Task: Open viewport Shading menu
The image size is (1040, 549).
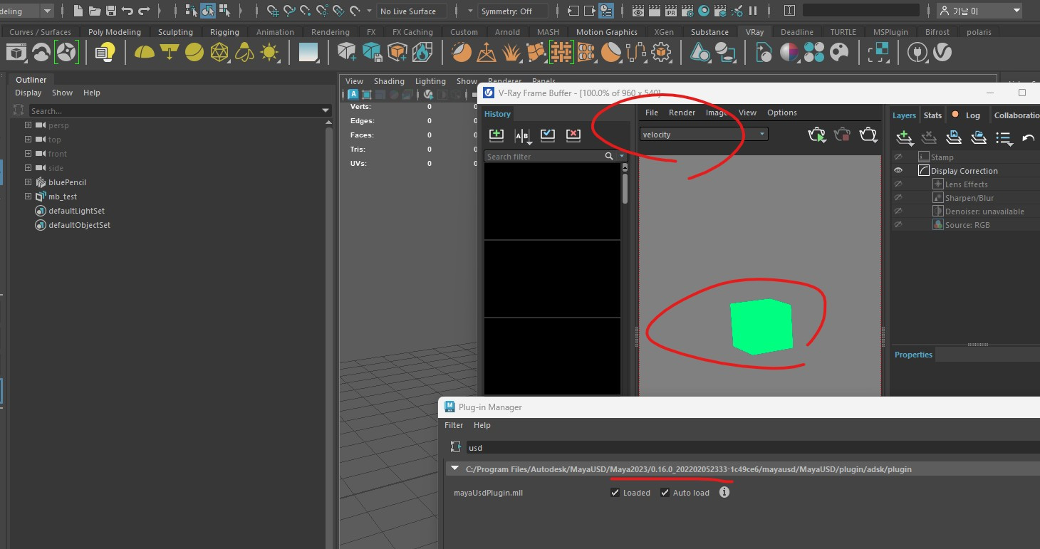Action: point(389,81)
